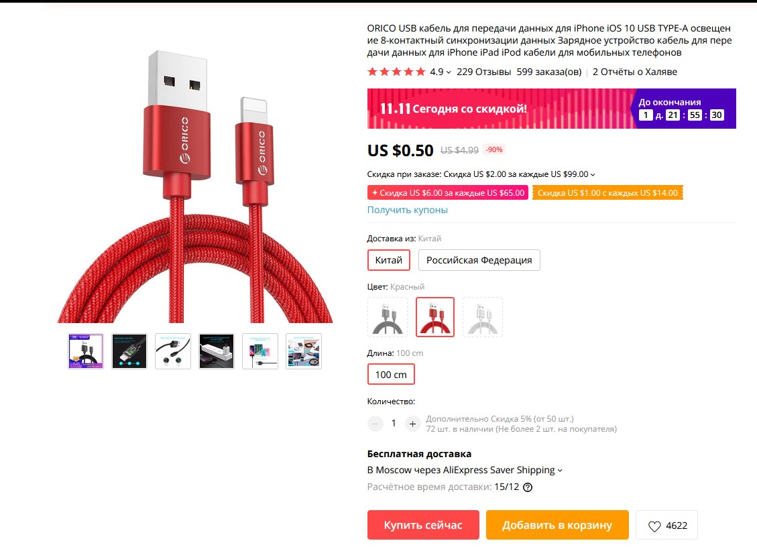757x549 pixels.
Task: Expand the order discount details chevron
Action: 593,175
